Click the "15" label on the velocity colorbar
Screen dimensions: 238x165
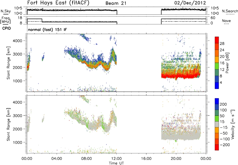(x=222, y=122)
